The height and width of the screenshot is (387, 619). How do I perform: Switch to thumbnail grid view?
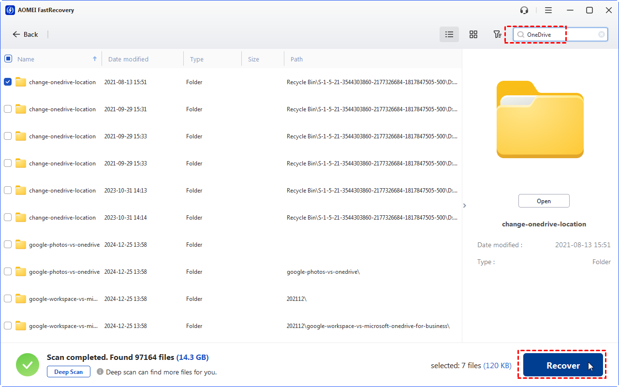pos(473,34)
